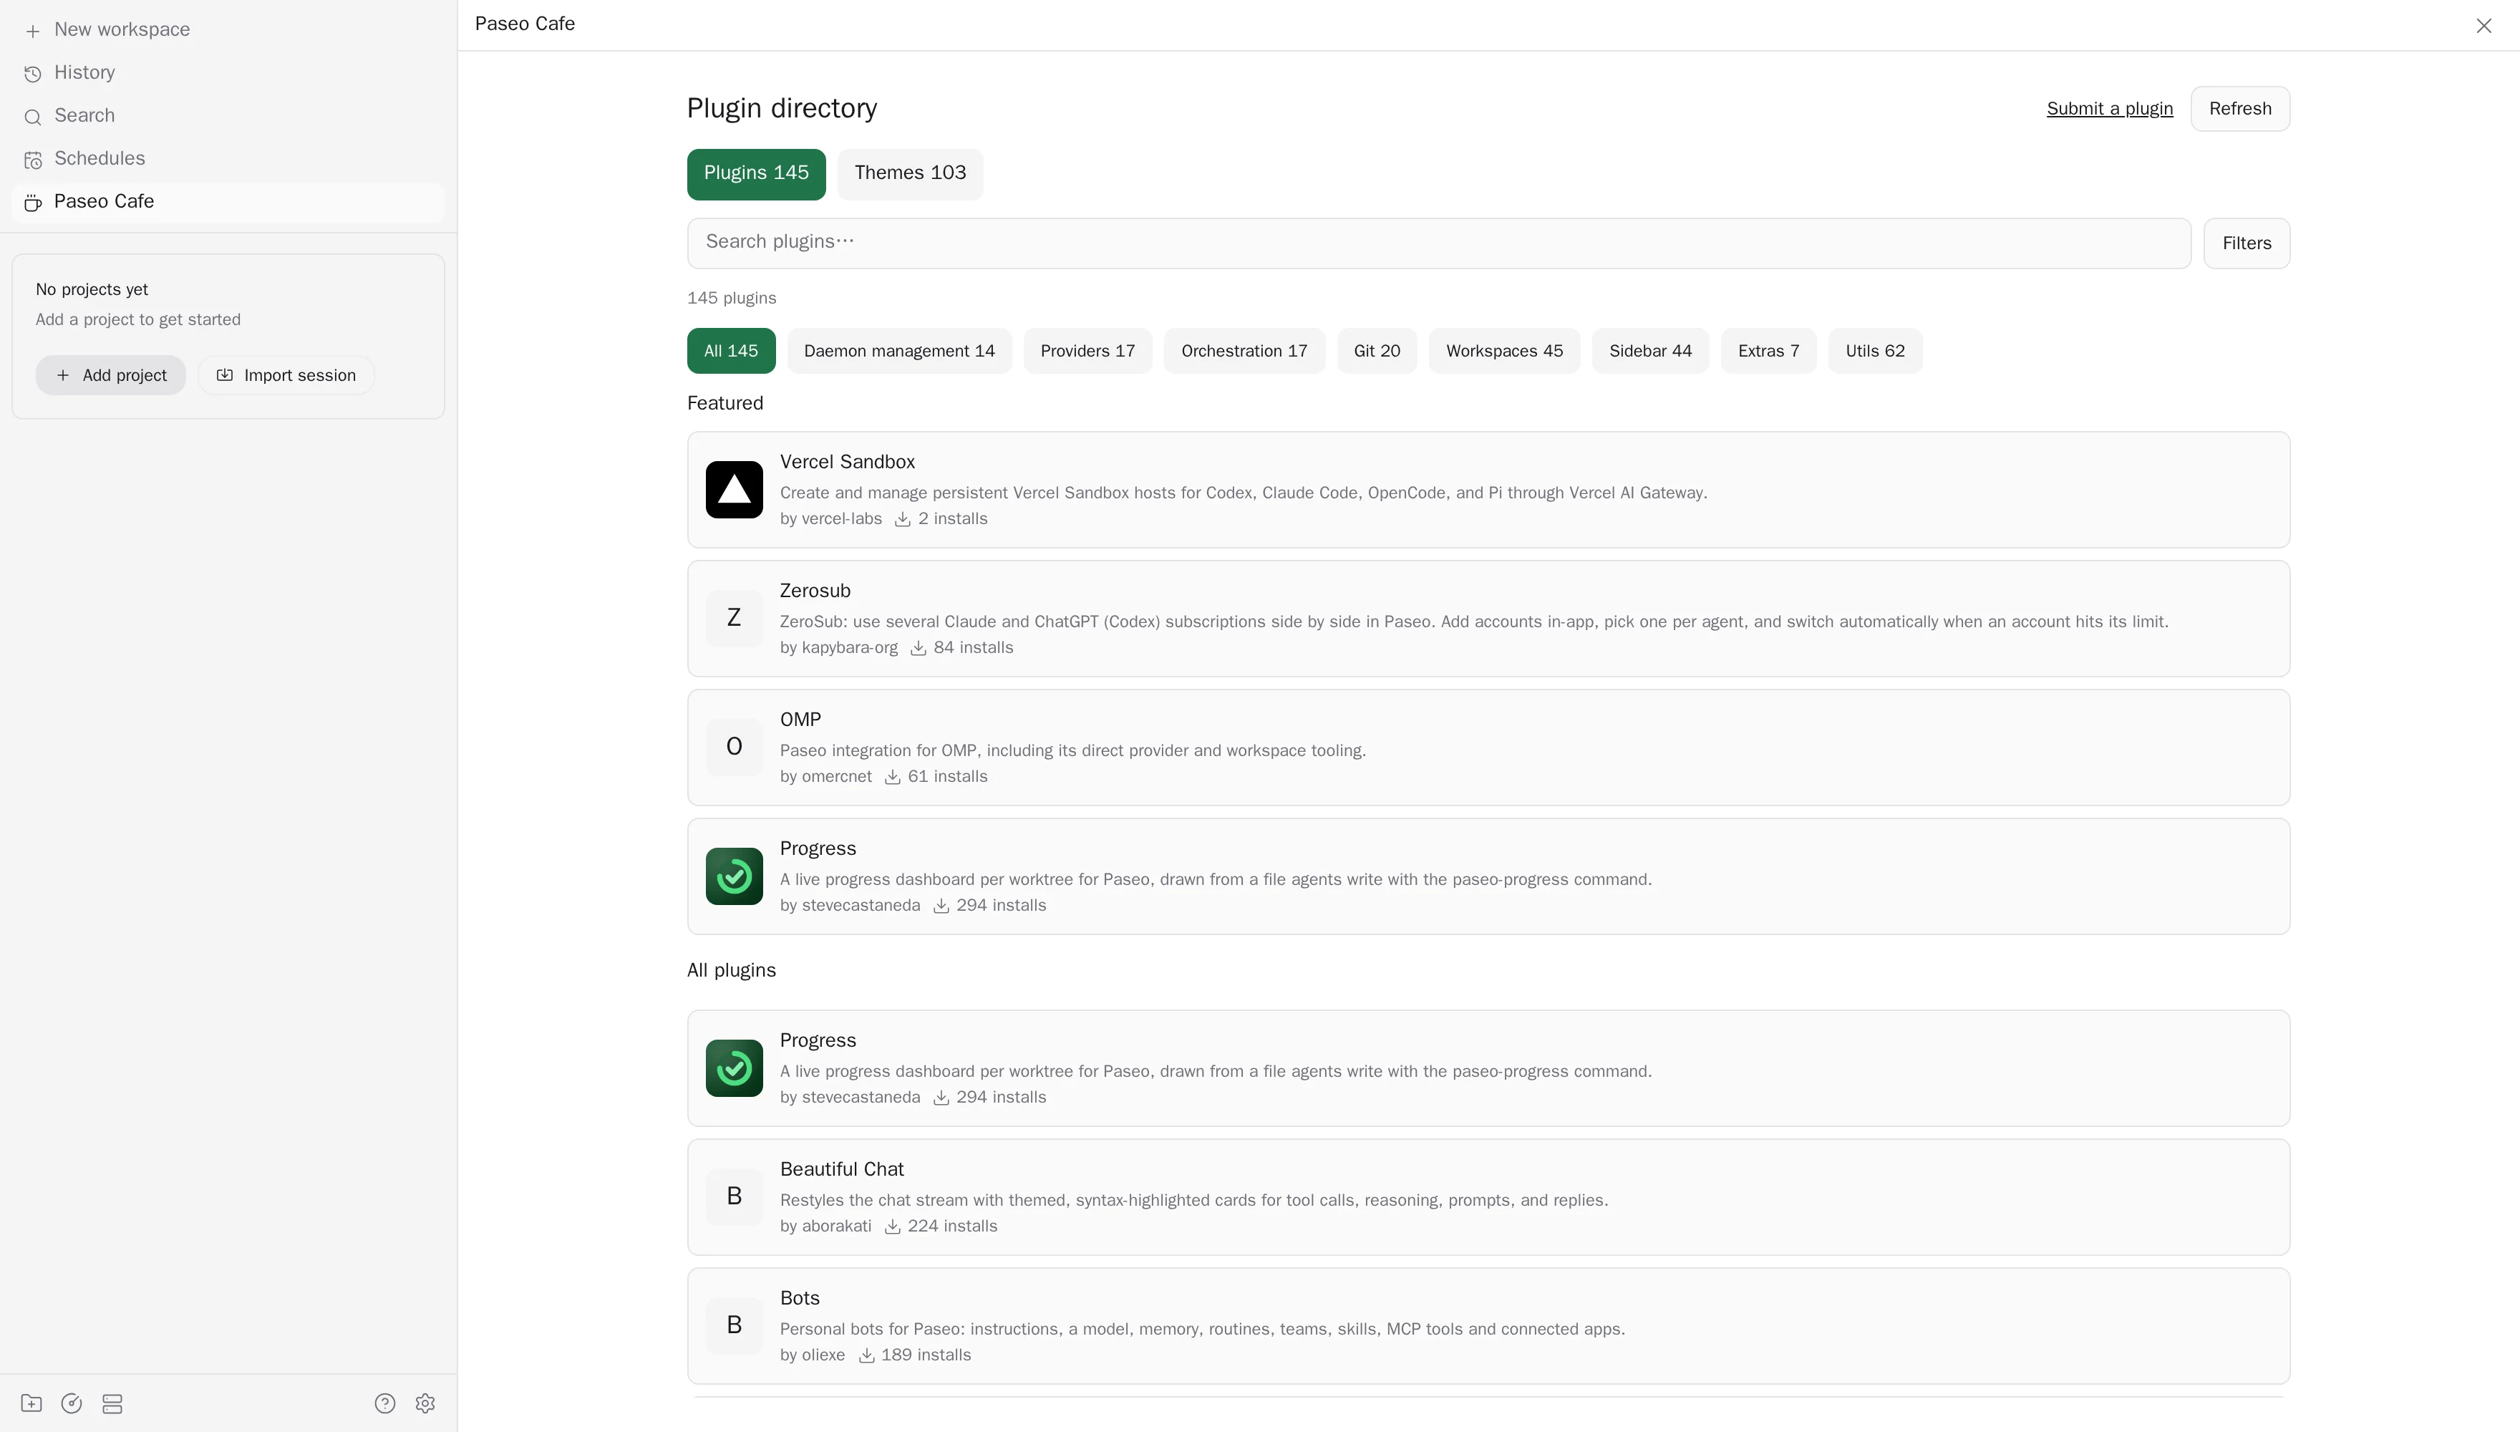Click the Import session button
Image resolution: width=2520 pixels, height=1432 pixels.
tap(286, 374)
